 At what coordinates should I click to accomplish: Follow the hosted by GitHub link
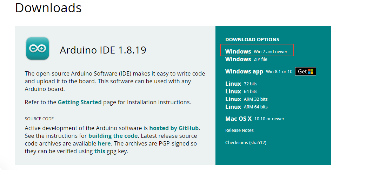point(175,128)
